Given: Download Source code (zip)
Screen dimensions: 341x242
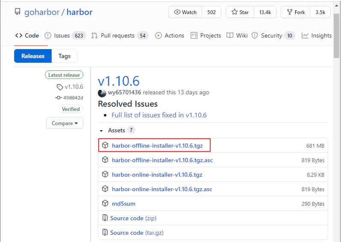Looking at the screenshot, I should click(x=133, y=218).
